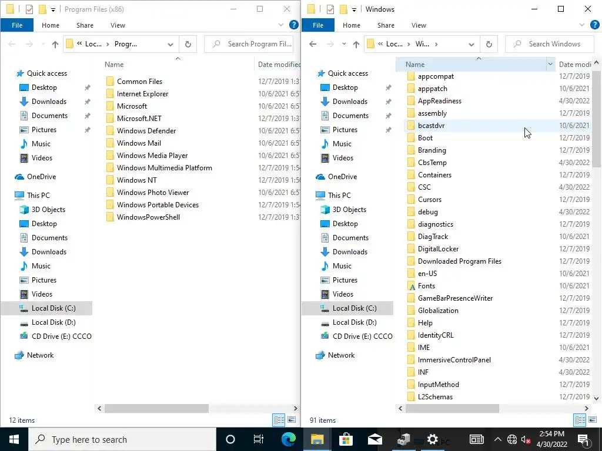The image size is (602, 451).
Task: Refresh the Windows window address bar
Action: tap(489, 44)
